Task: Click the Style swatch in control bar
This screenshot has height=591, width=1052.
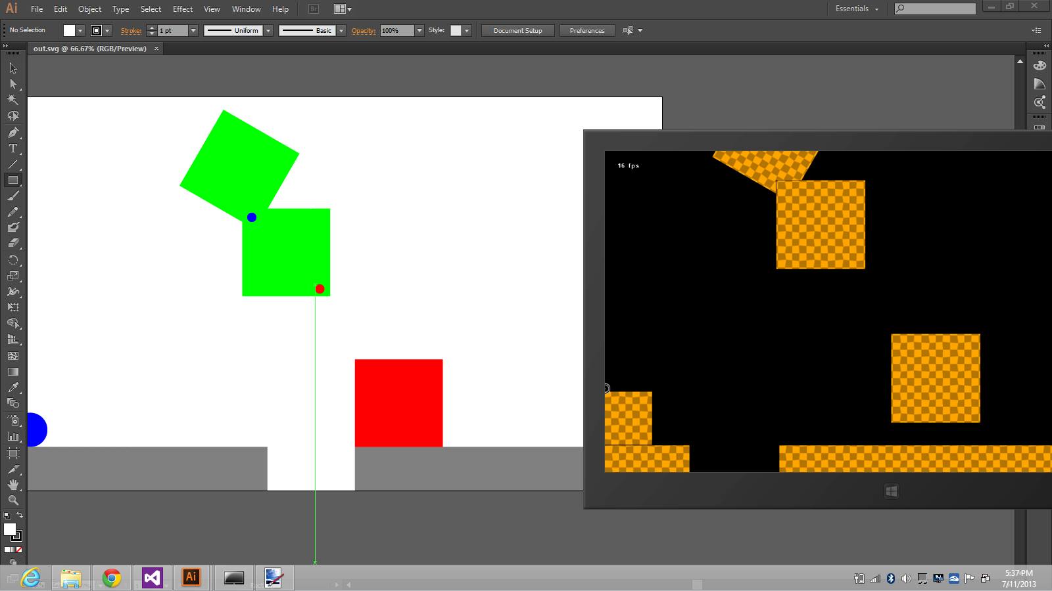Action: coord(456,31)
